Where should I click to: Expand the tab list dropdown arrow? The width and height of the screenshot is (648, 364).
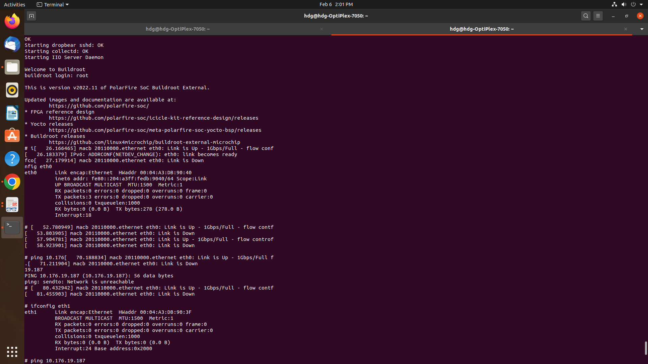point(642,29)
